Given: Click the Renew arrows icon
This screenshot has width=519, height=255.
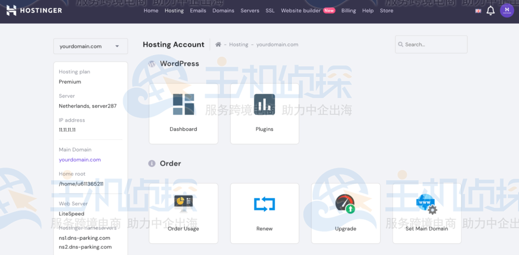Looking at the screenshot, I should 264,204.
